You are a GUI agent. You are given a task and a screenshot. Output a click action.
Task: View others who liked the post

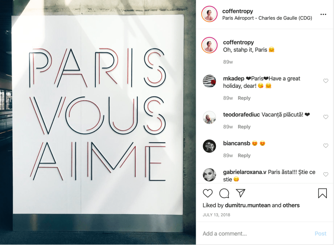(x=291, y=205)
